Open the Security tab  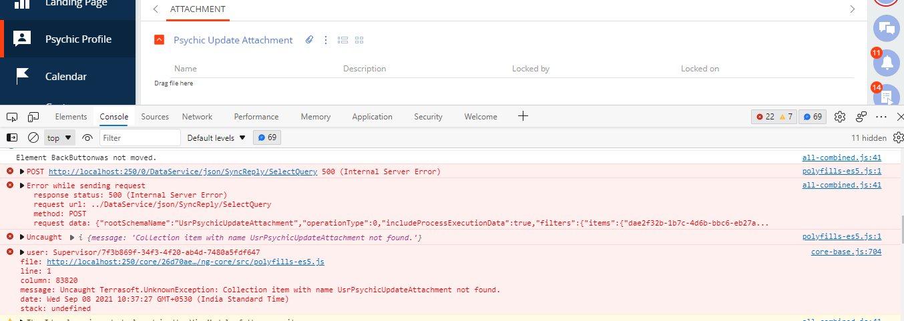[x=428, y=117]
